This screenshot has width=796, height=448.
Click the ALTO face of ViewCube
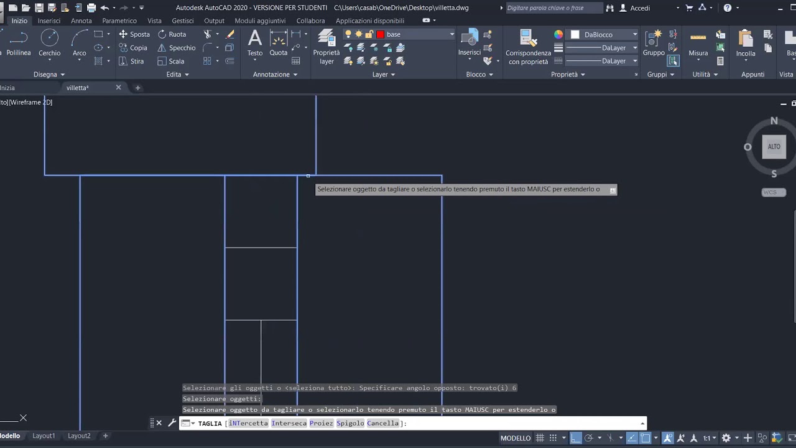coord(774,147)
